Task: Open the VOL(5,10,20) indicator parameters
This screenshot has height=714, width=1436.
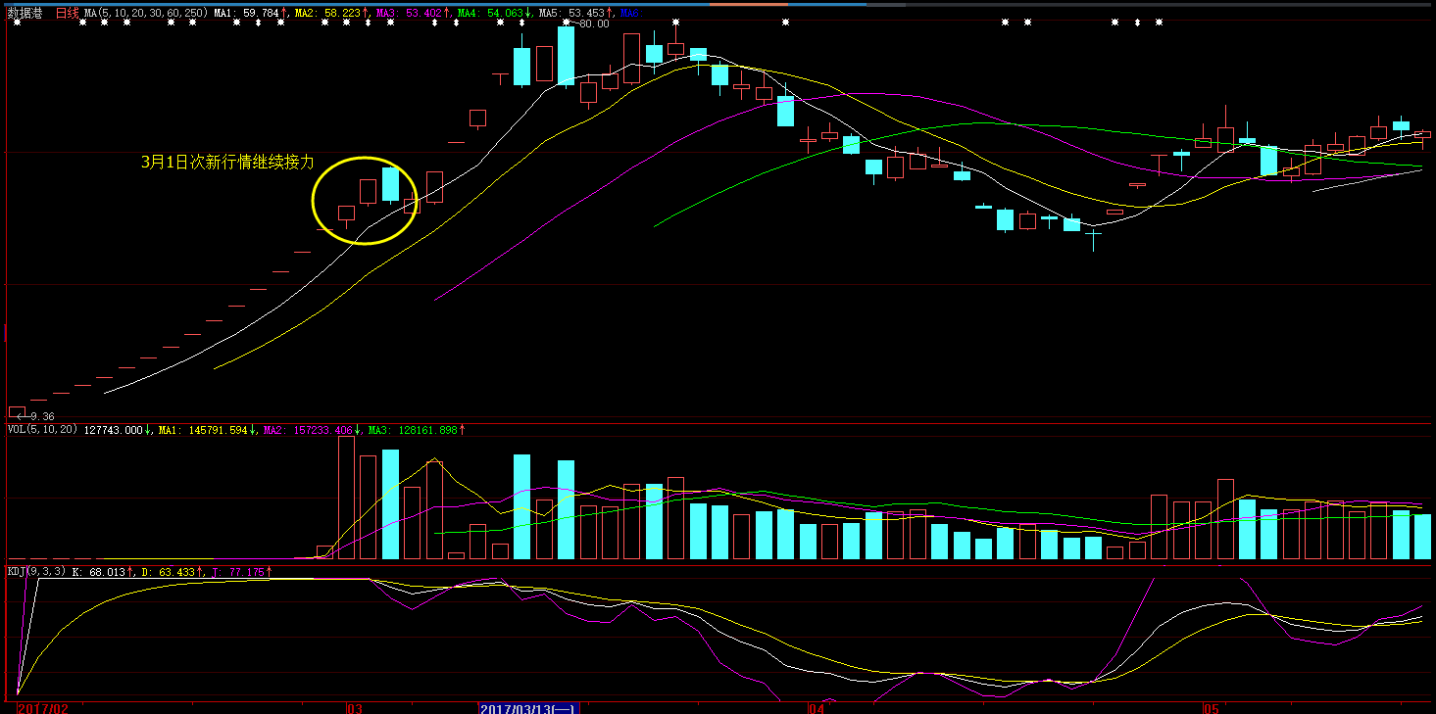Action: coord(42,429)
